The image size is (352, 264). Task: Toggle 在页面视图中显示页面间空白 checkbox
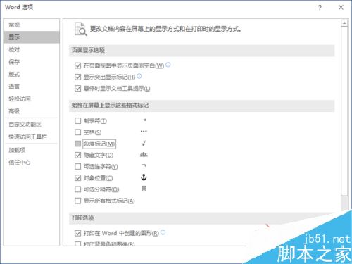(x=77, y=65)
